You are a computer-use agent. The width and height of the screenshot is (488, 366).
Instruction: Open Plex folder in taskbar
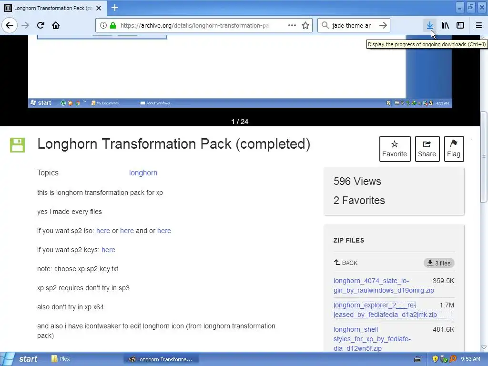click(61, 359)
